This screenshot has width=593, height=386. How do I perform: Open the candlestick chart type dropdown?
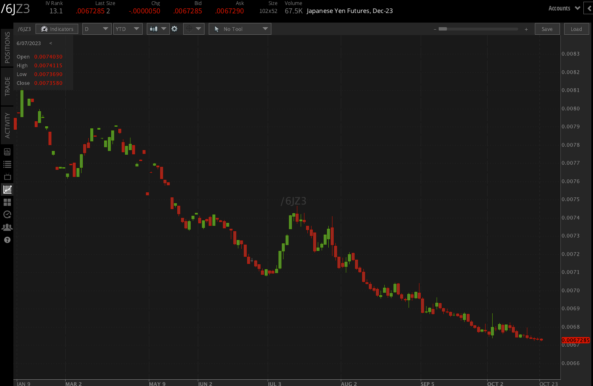pyautogui.click(x=158, y=29)
